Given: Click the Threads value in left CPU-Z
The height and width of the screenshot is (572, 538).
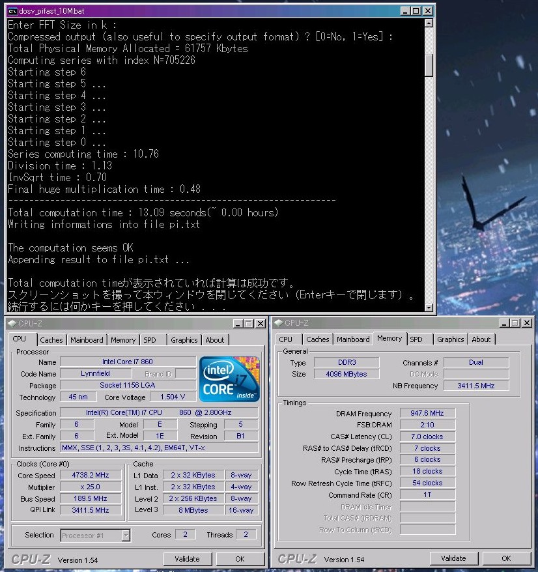Looking at the screenshot, I should tap(246, 534).
